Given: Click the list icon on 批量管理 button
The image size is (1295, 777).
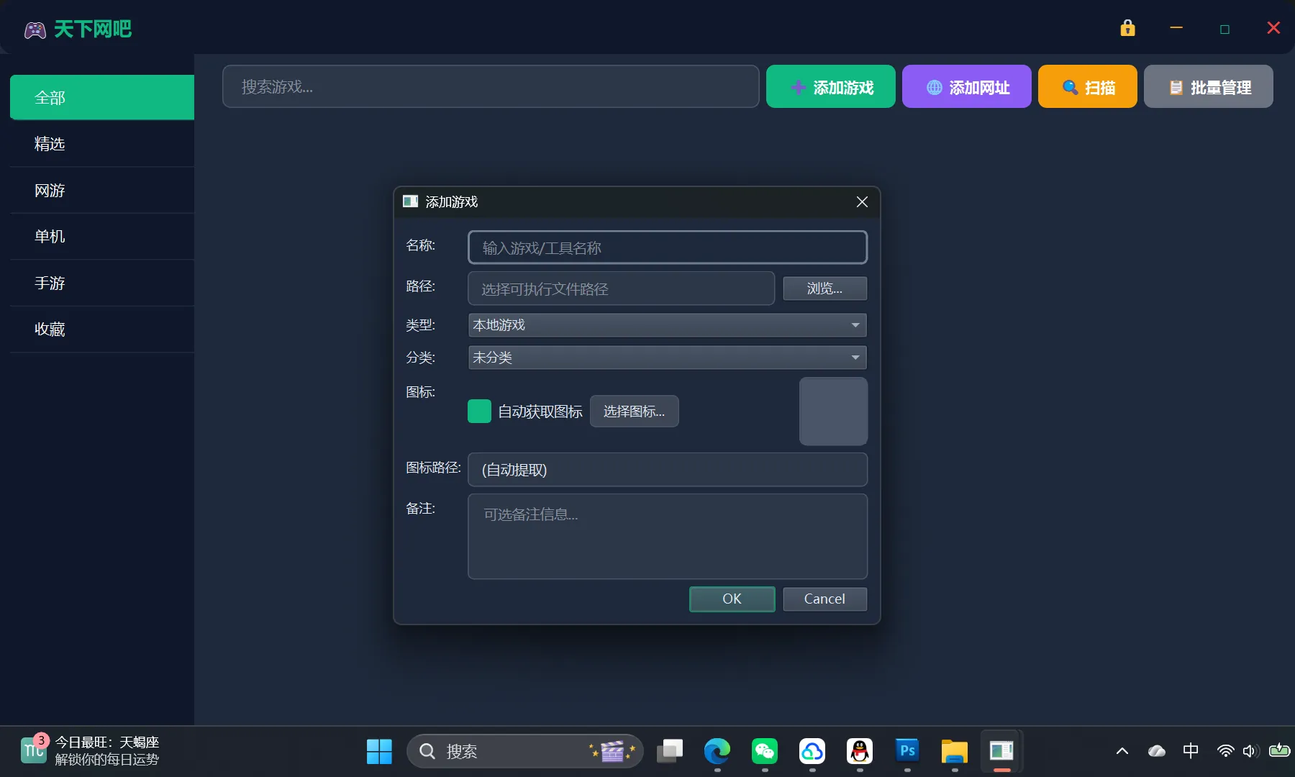Looking at the screenshot, I should (x=1176, y=86).
